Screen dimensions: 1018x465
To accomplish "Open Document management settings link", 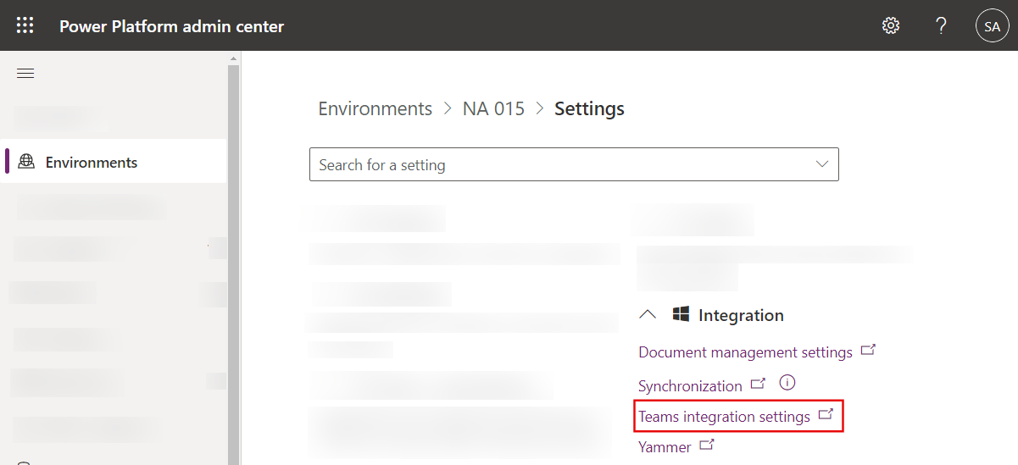I will pyautogui.click(x=745, y=352).
